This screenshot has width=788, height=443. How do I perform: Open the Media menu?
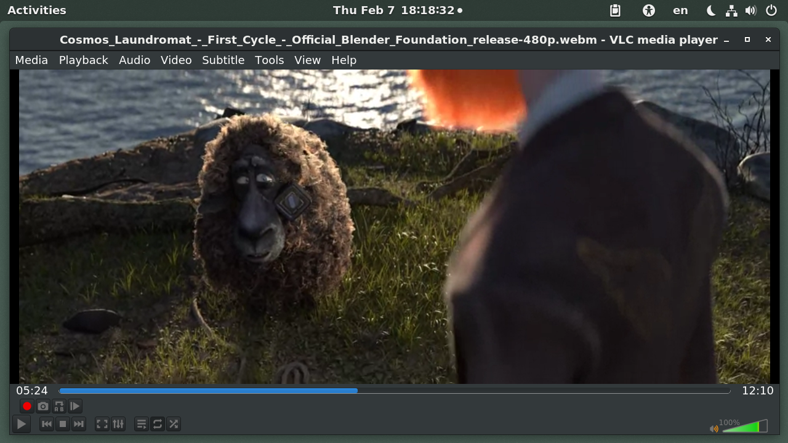pos(31,60)
